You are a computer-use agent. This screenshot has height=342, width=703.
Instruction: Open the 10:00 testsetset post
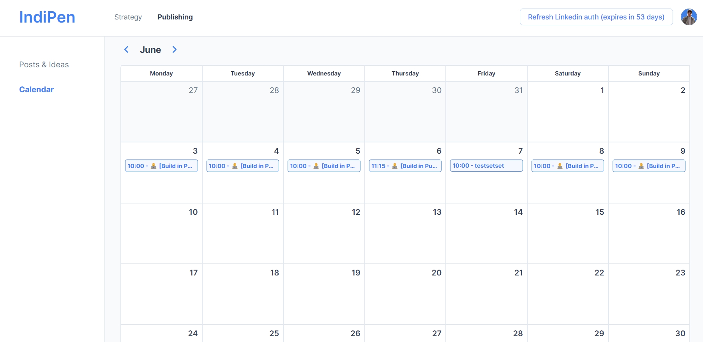(x=486, y=165)
